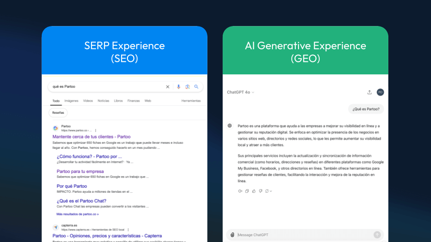Click 'Más resultados de partoo.co' link
This screenshot has width=431, height=242.
coord(78,214)
